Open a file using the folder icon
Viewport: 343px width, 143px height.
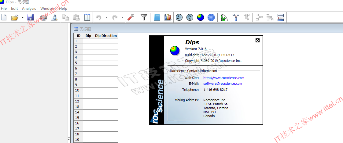(15, 17)
